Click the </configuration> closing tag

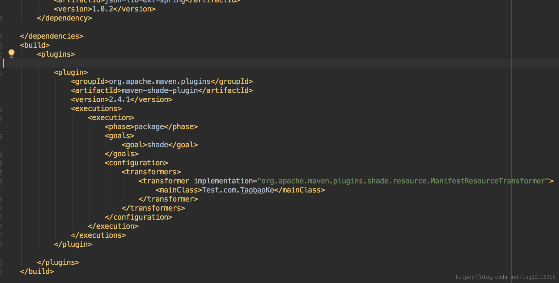click(139, 217)
